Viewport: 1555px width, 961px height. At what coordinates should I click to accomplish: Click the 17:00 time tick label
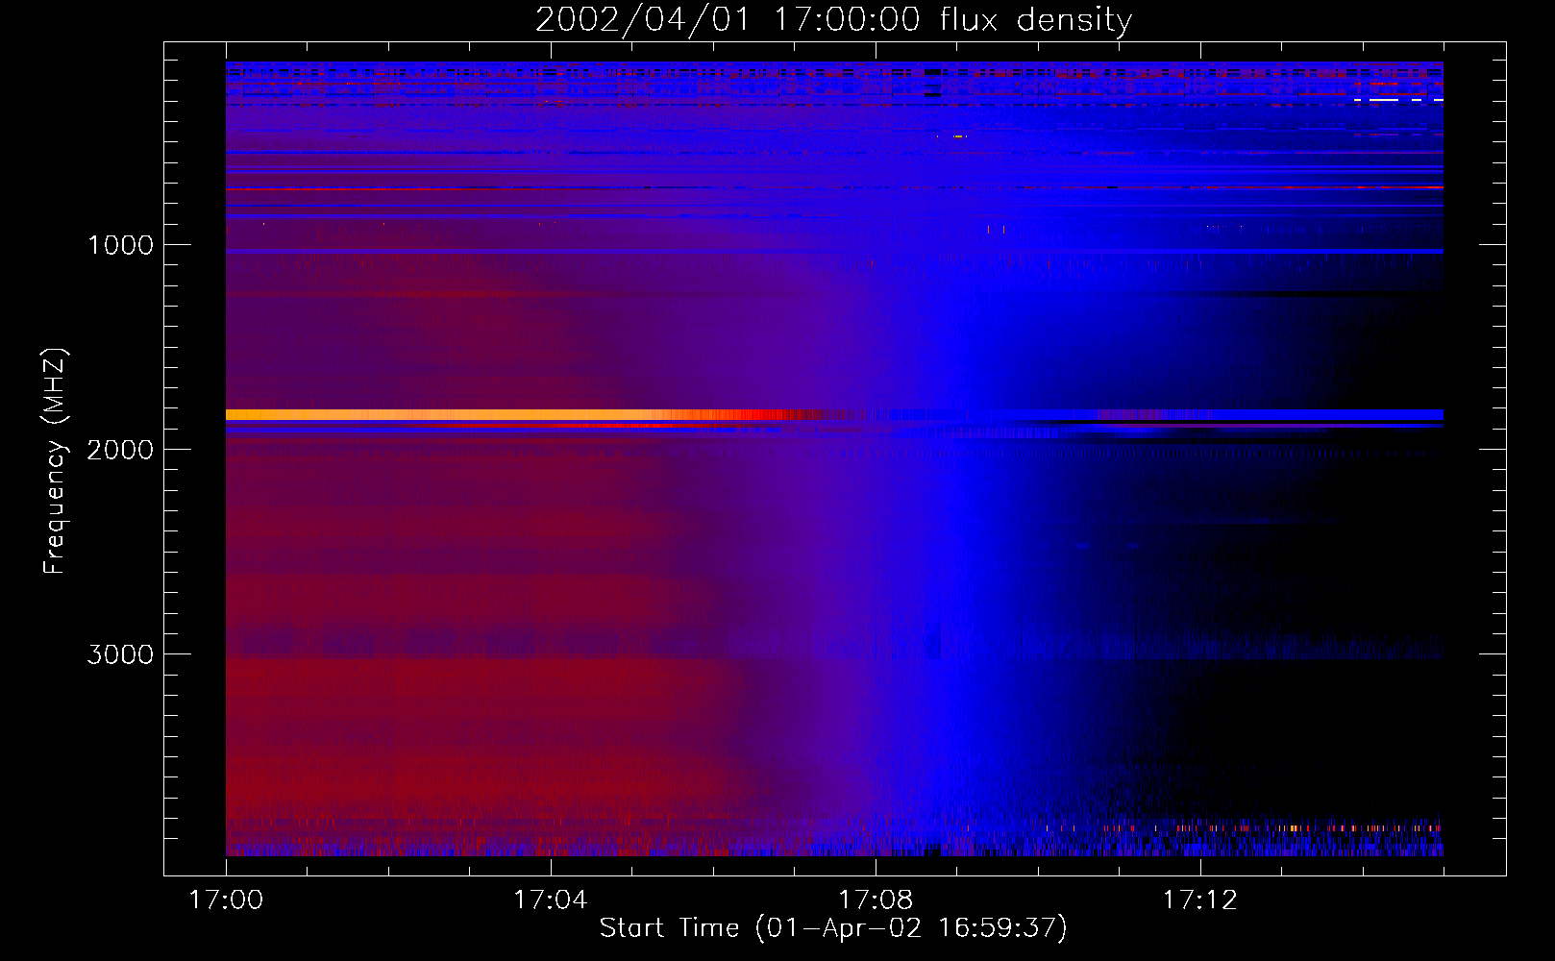click(x=226, y=900)
